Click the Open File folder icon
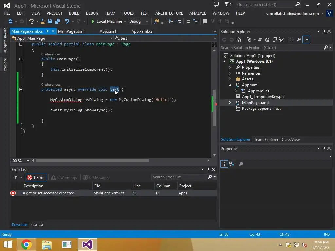Viewport: 335px width, 251px height. (x=43, y=21)
